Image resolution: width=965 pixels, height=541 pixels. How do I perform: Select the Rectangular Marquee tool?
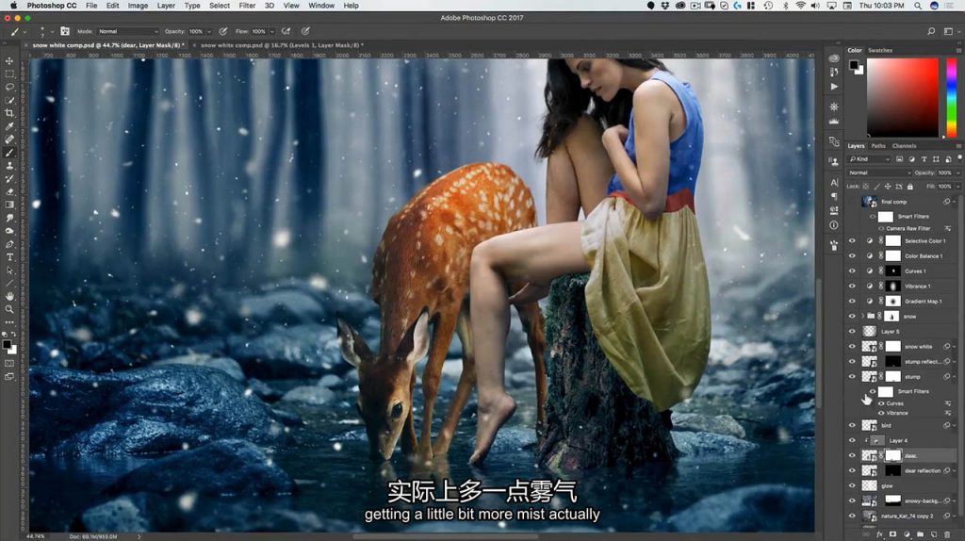click(9, 74)
